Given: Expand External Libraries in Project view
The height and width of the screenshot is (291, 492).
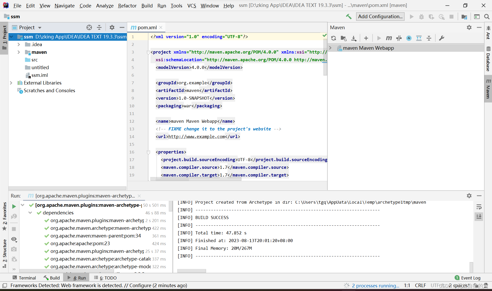Looking at the screenshot, I should [x=11, y=83].
